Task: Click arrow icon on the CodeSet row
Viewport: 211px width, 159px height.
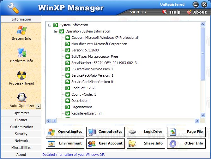Action: coord(68,88)
